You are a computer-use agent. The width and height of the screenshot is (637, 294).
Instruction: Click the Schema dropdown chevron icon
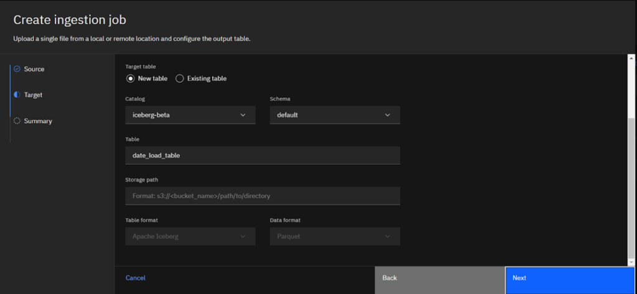388,115
